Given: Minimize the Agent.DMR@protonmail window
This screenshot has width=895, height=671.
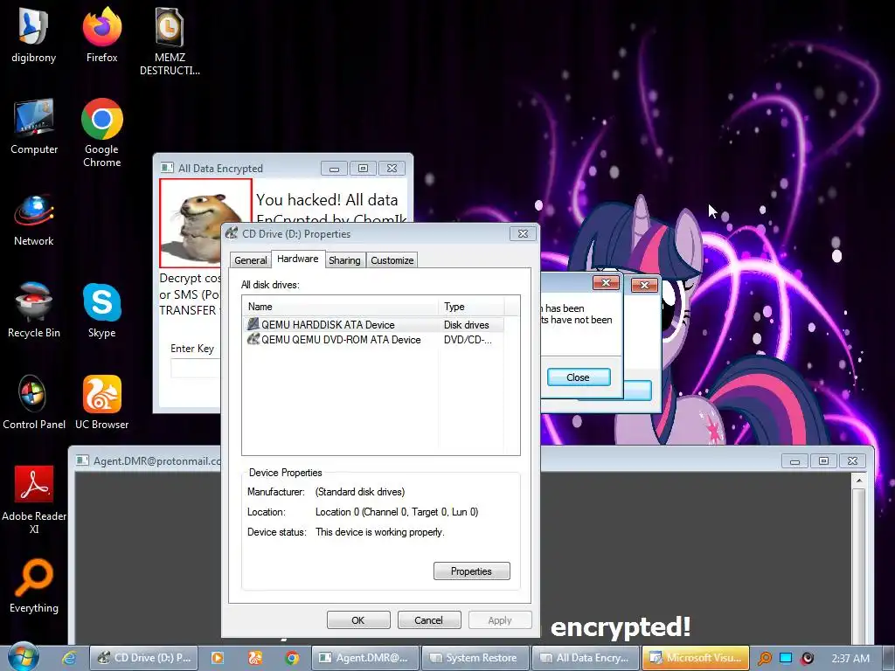Looking at the screenshot, I should 794,461.
